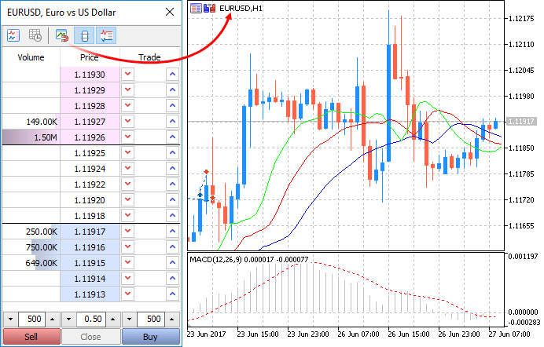Click the red Sell button
This screenshot has width=544, height=347.
[x=31, y=337]
